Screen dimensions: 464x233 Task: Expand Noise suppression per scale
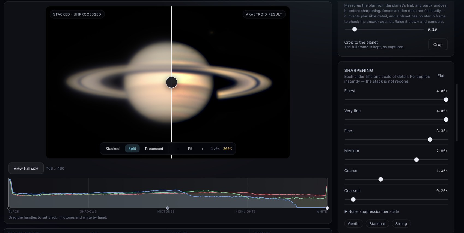click(x=371, y=211)
